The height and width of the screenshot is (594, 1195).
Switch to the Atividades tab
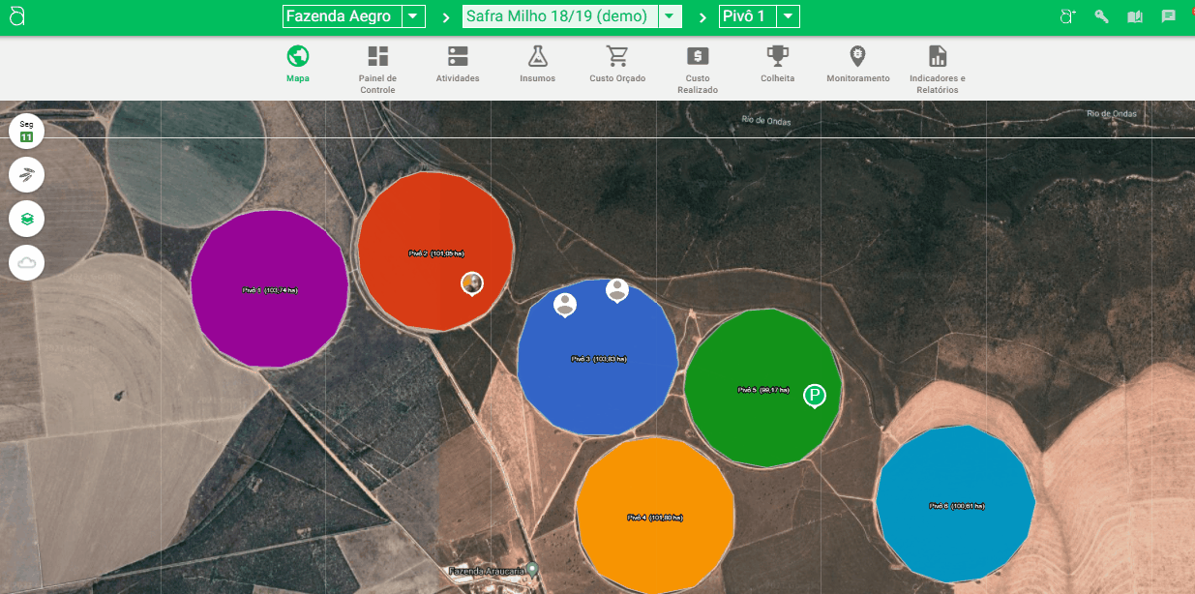click(458, 64)
